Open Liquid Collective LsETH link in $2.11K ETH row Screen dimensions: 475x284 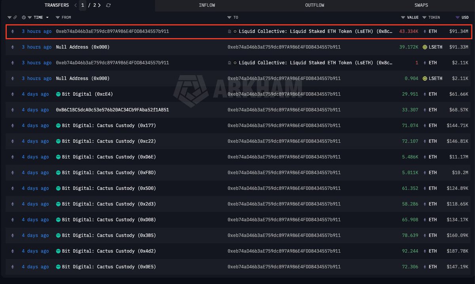pos(316,63)
